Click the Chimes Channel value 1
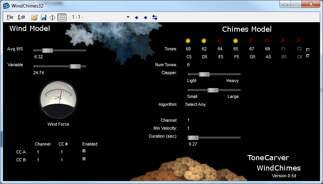The height and width of the screenshot is (184, 323). (188, 120)
